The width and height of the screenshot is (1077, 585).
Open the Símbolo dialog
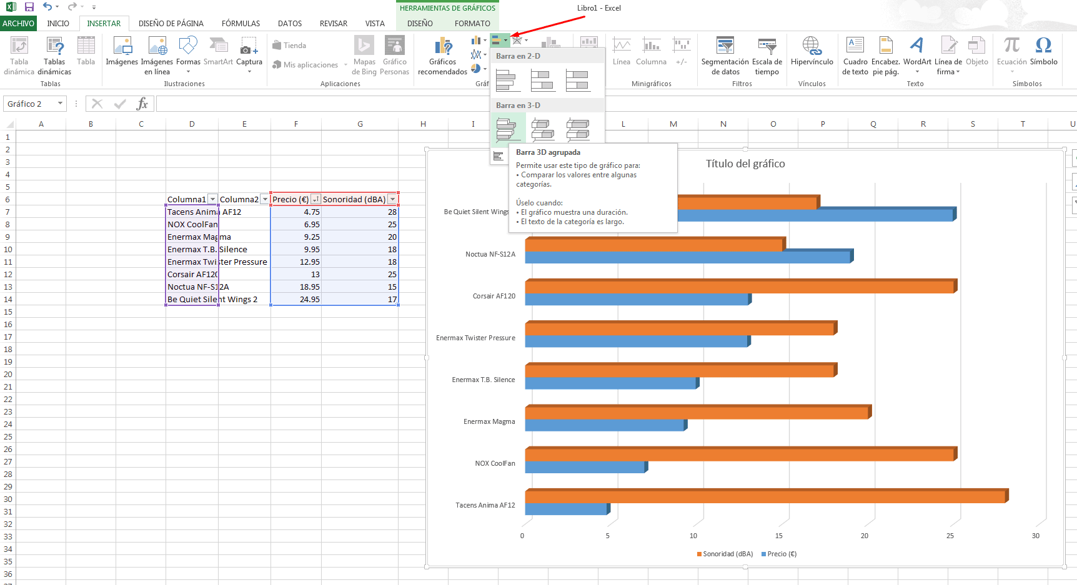point(1043,51)
